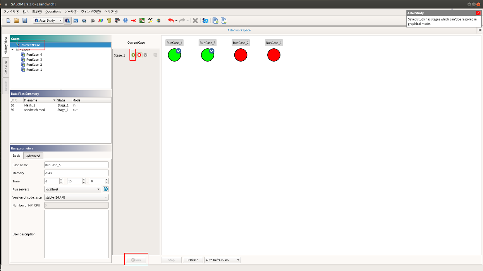Viewport: 483px width, 271px height.
Task: Select RunCase_1 in the Cases tree
Action: (34, 70)
